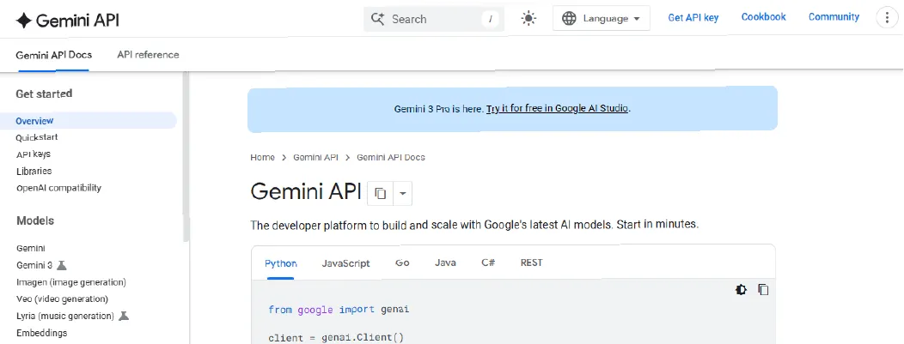
Task: Click the sidebar vertical scrollbar
Action: click(x=186, y=155)
